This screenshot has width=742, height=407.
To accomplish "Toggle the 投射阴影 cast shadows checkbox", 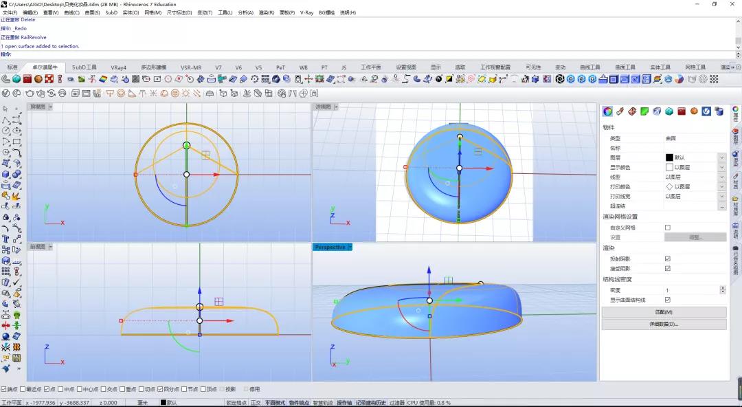I will click(668, 258).
